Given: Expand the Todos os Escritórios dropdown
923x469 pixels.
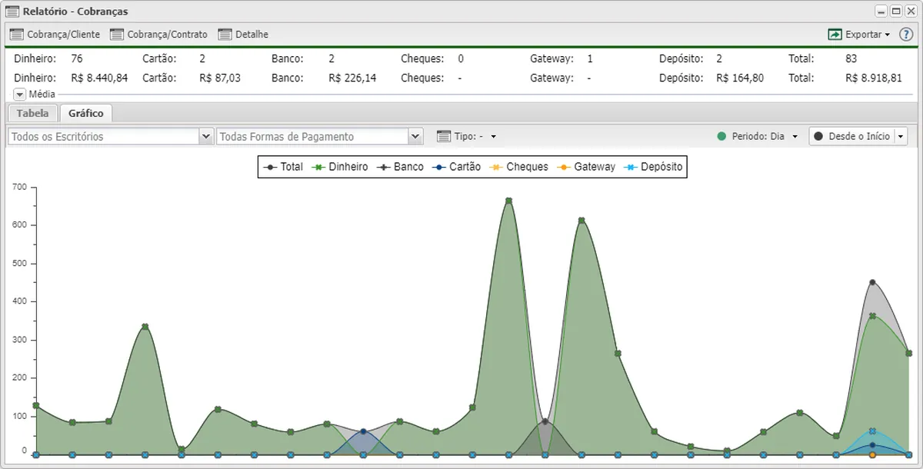Looking at the screenshot, I should (x=206, y=136).
